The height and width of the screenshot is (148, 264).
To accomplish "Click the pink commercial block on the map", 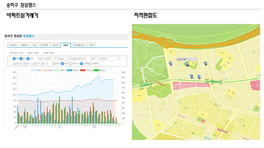I will coord(192,86).
